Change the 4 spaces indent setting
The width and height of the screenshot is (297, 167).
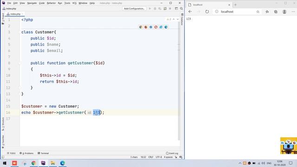tap(168, 157)
